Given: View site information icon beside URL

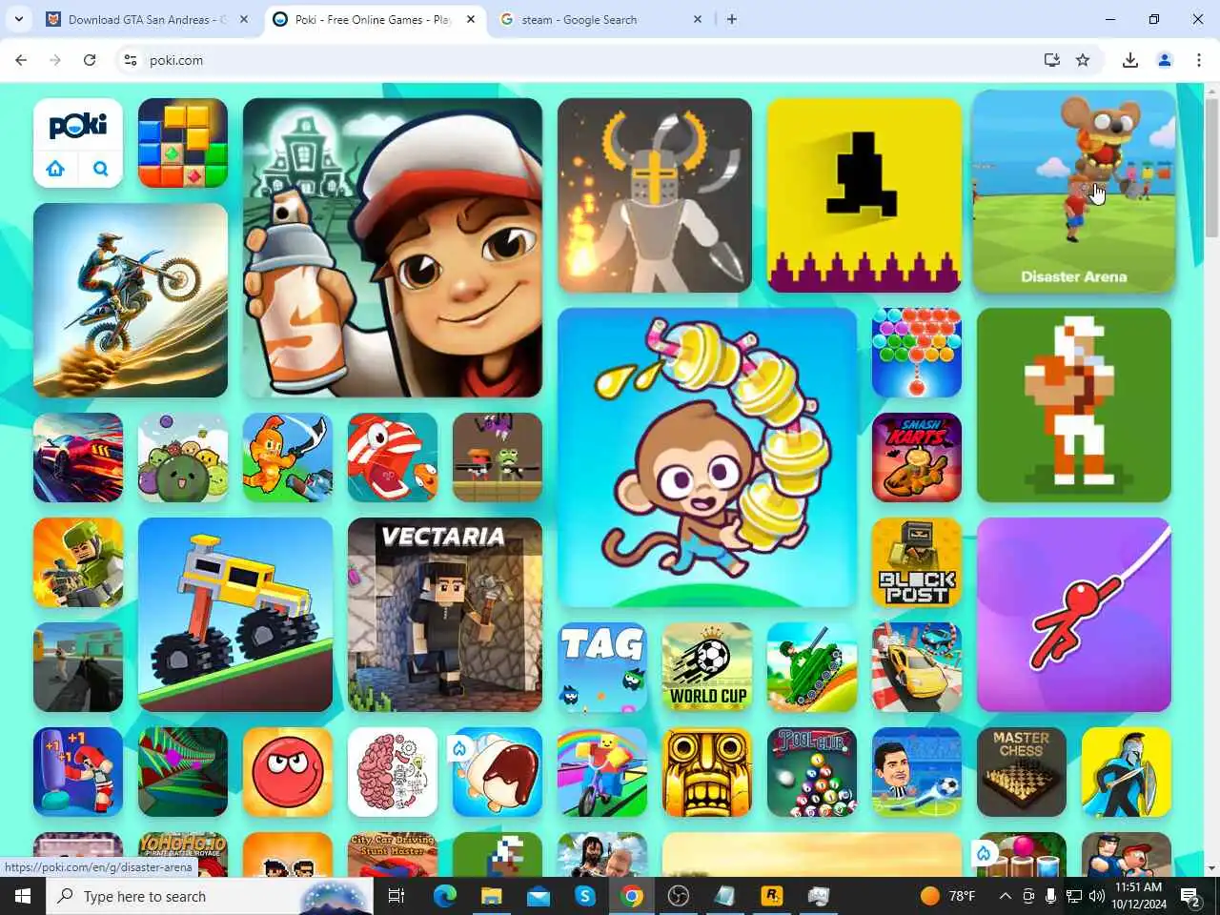Looking at the screenshot, I should point(131,60).
